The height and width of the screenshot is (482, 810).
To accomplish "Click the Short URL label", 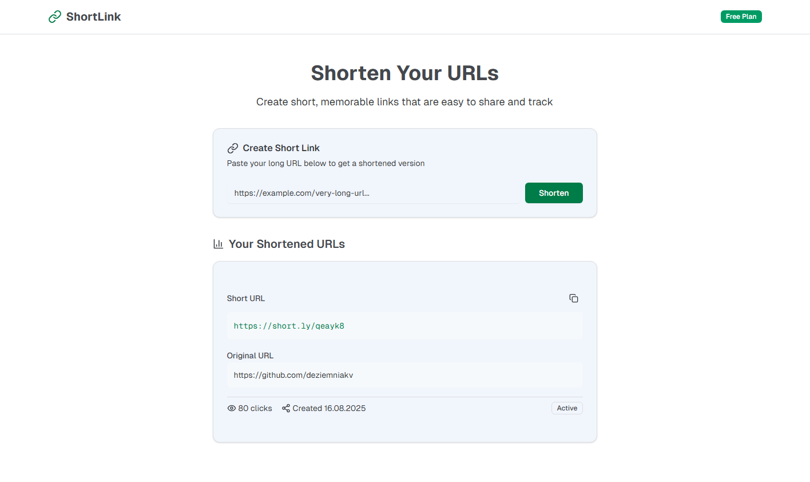I will [x=246, y=298].
